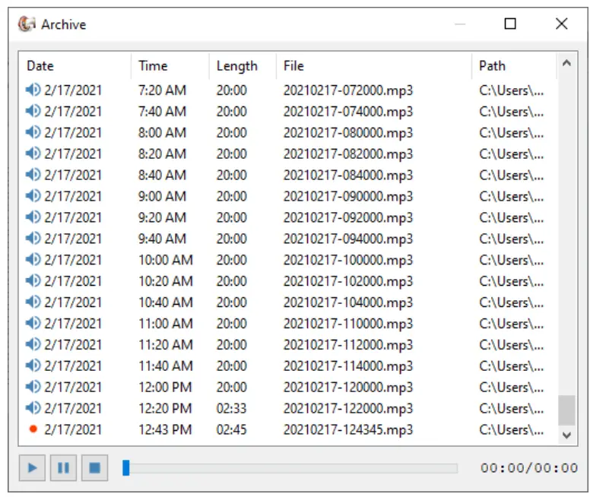Click the 10:00 AM time cell
The height and width of the screenshot is (497, 590).
pyautogui.click(x=166, y=260)
